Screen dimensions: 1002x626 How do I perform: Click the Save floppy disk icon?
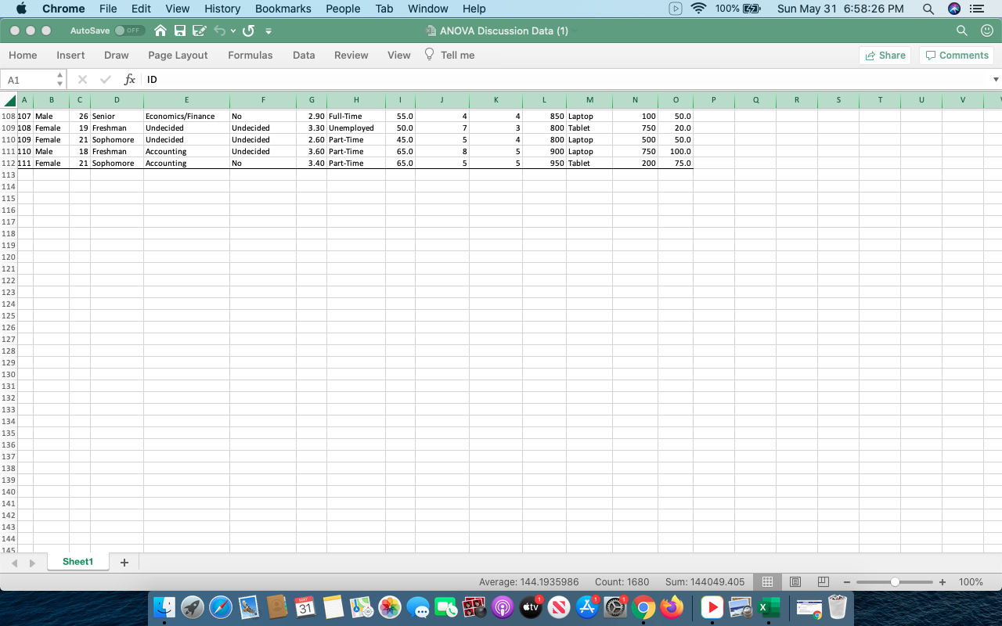180,31
